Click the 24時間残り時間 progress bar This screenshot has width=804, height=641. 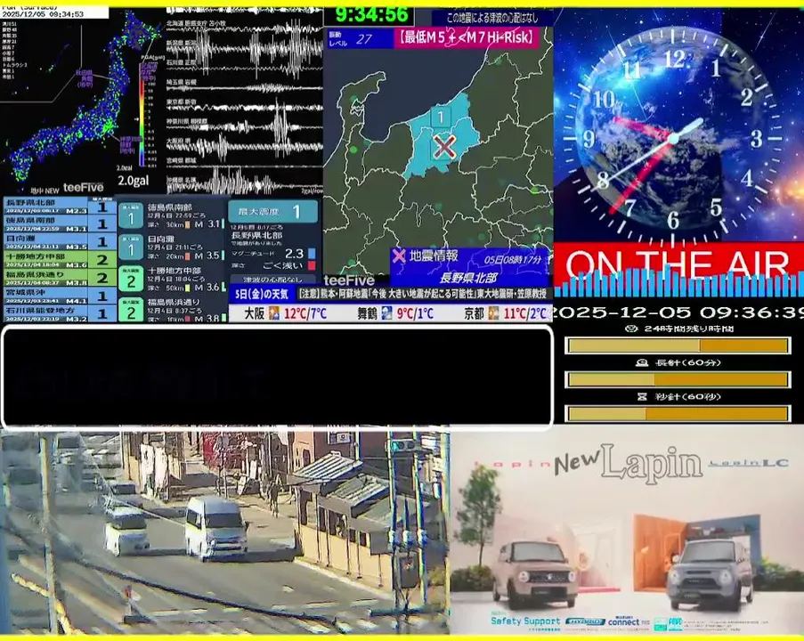(678, 345)
